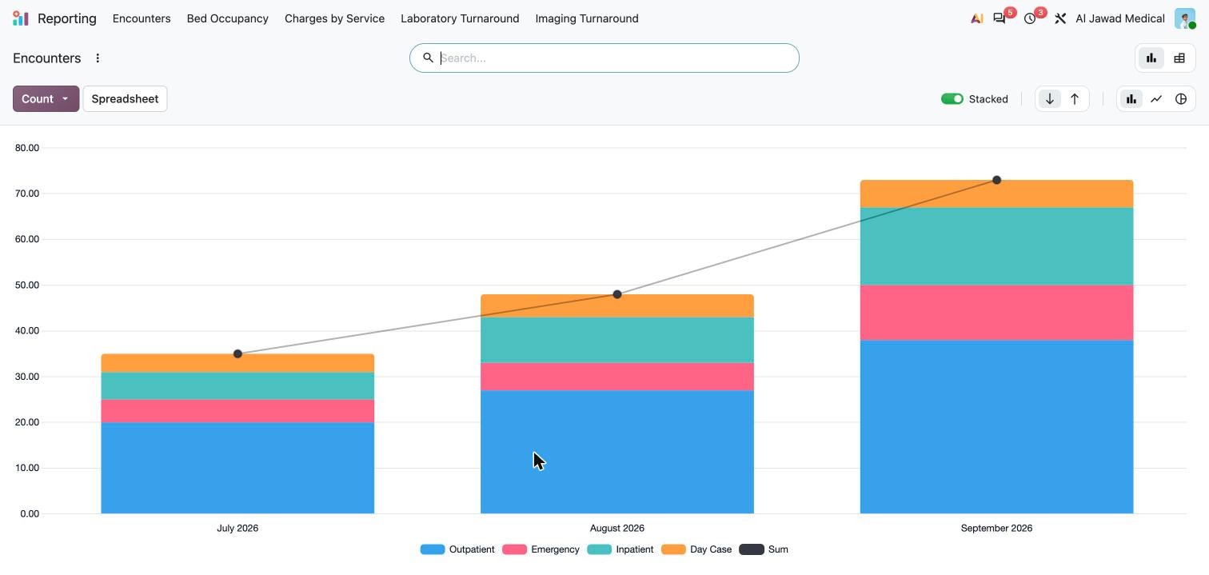Select bar chart mode

[x=1131, y=99]
